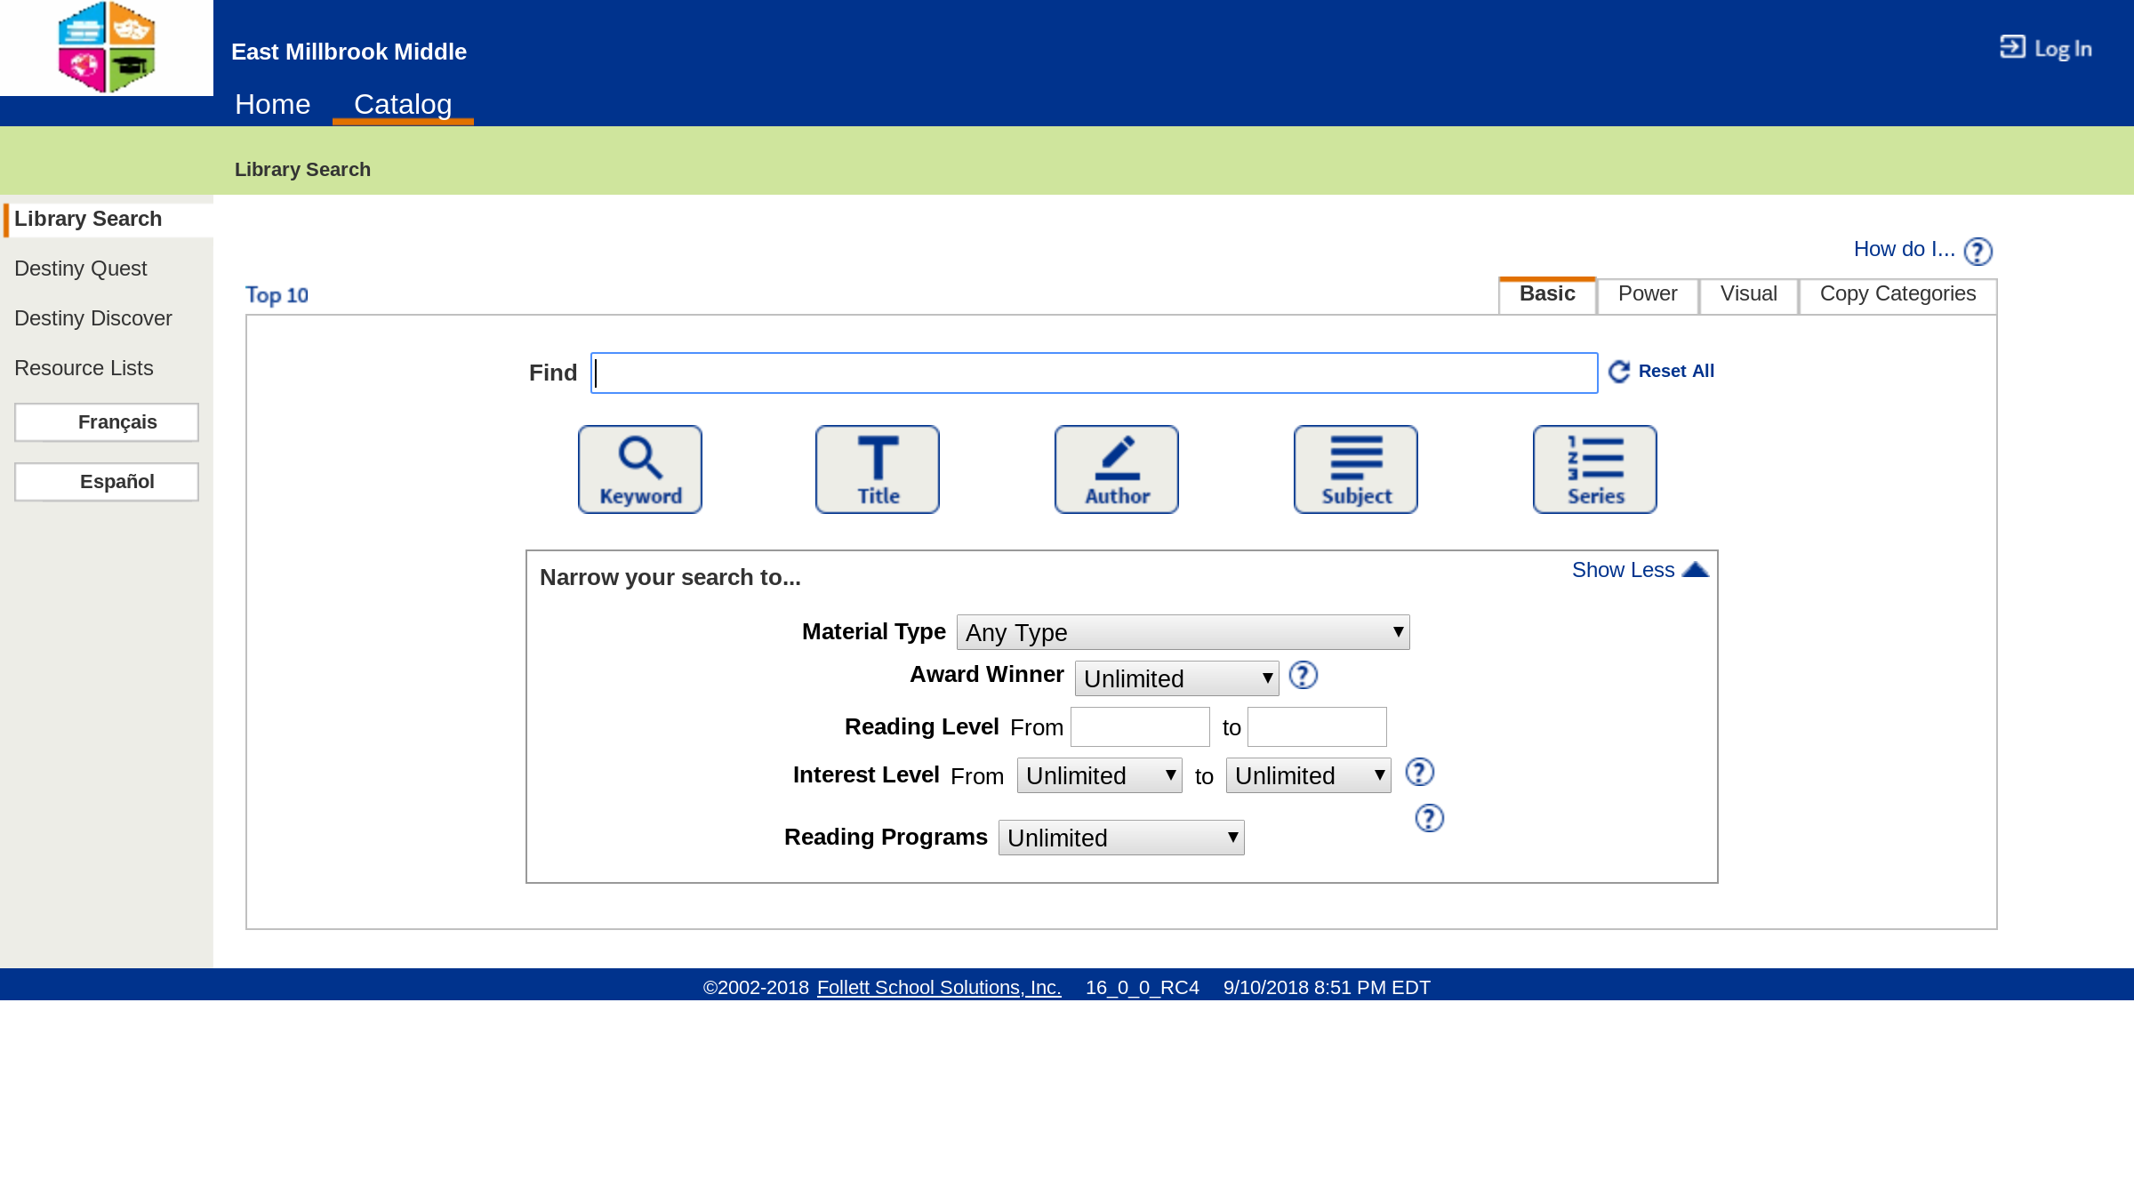2134x1195 pixels.
Task: Open the Reading Programs dropdown
Action: pyautogui.click(x=1119, y=836)
